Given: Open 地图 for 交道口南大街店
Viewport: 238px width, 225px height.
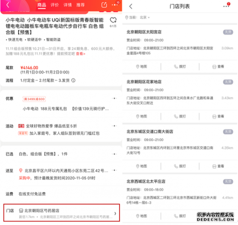Looking at the screenshot, I should tap(141, 166).
